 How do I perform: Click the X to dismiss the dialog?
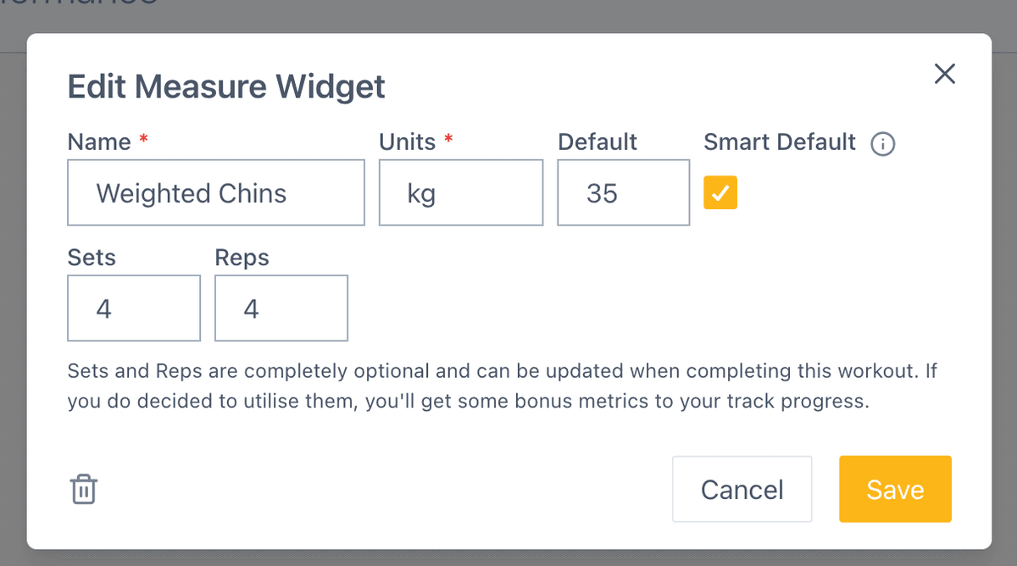[944, 74]
